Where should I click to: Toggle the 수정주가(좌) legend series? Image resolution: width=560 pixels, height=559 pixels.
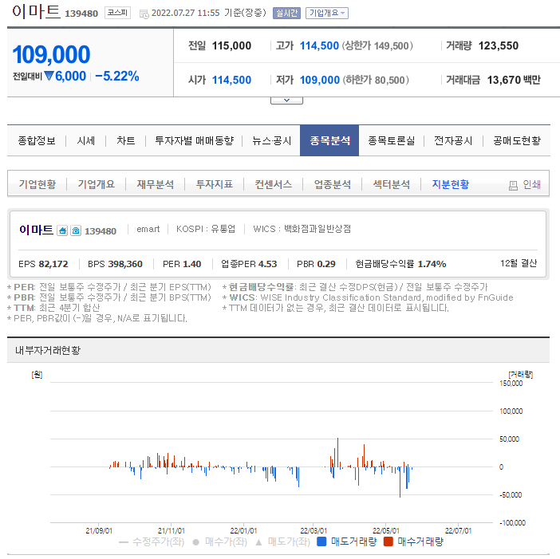coord(152,542)
